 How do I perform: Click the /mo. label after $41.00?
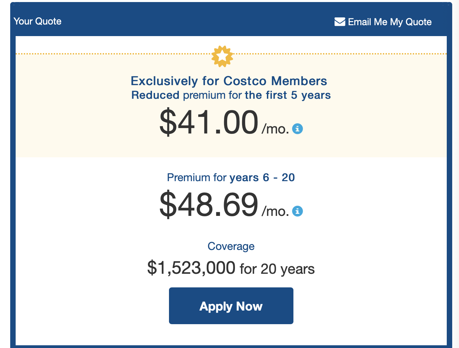tap(275, 129)
